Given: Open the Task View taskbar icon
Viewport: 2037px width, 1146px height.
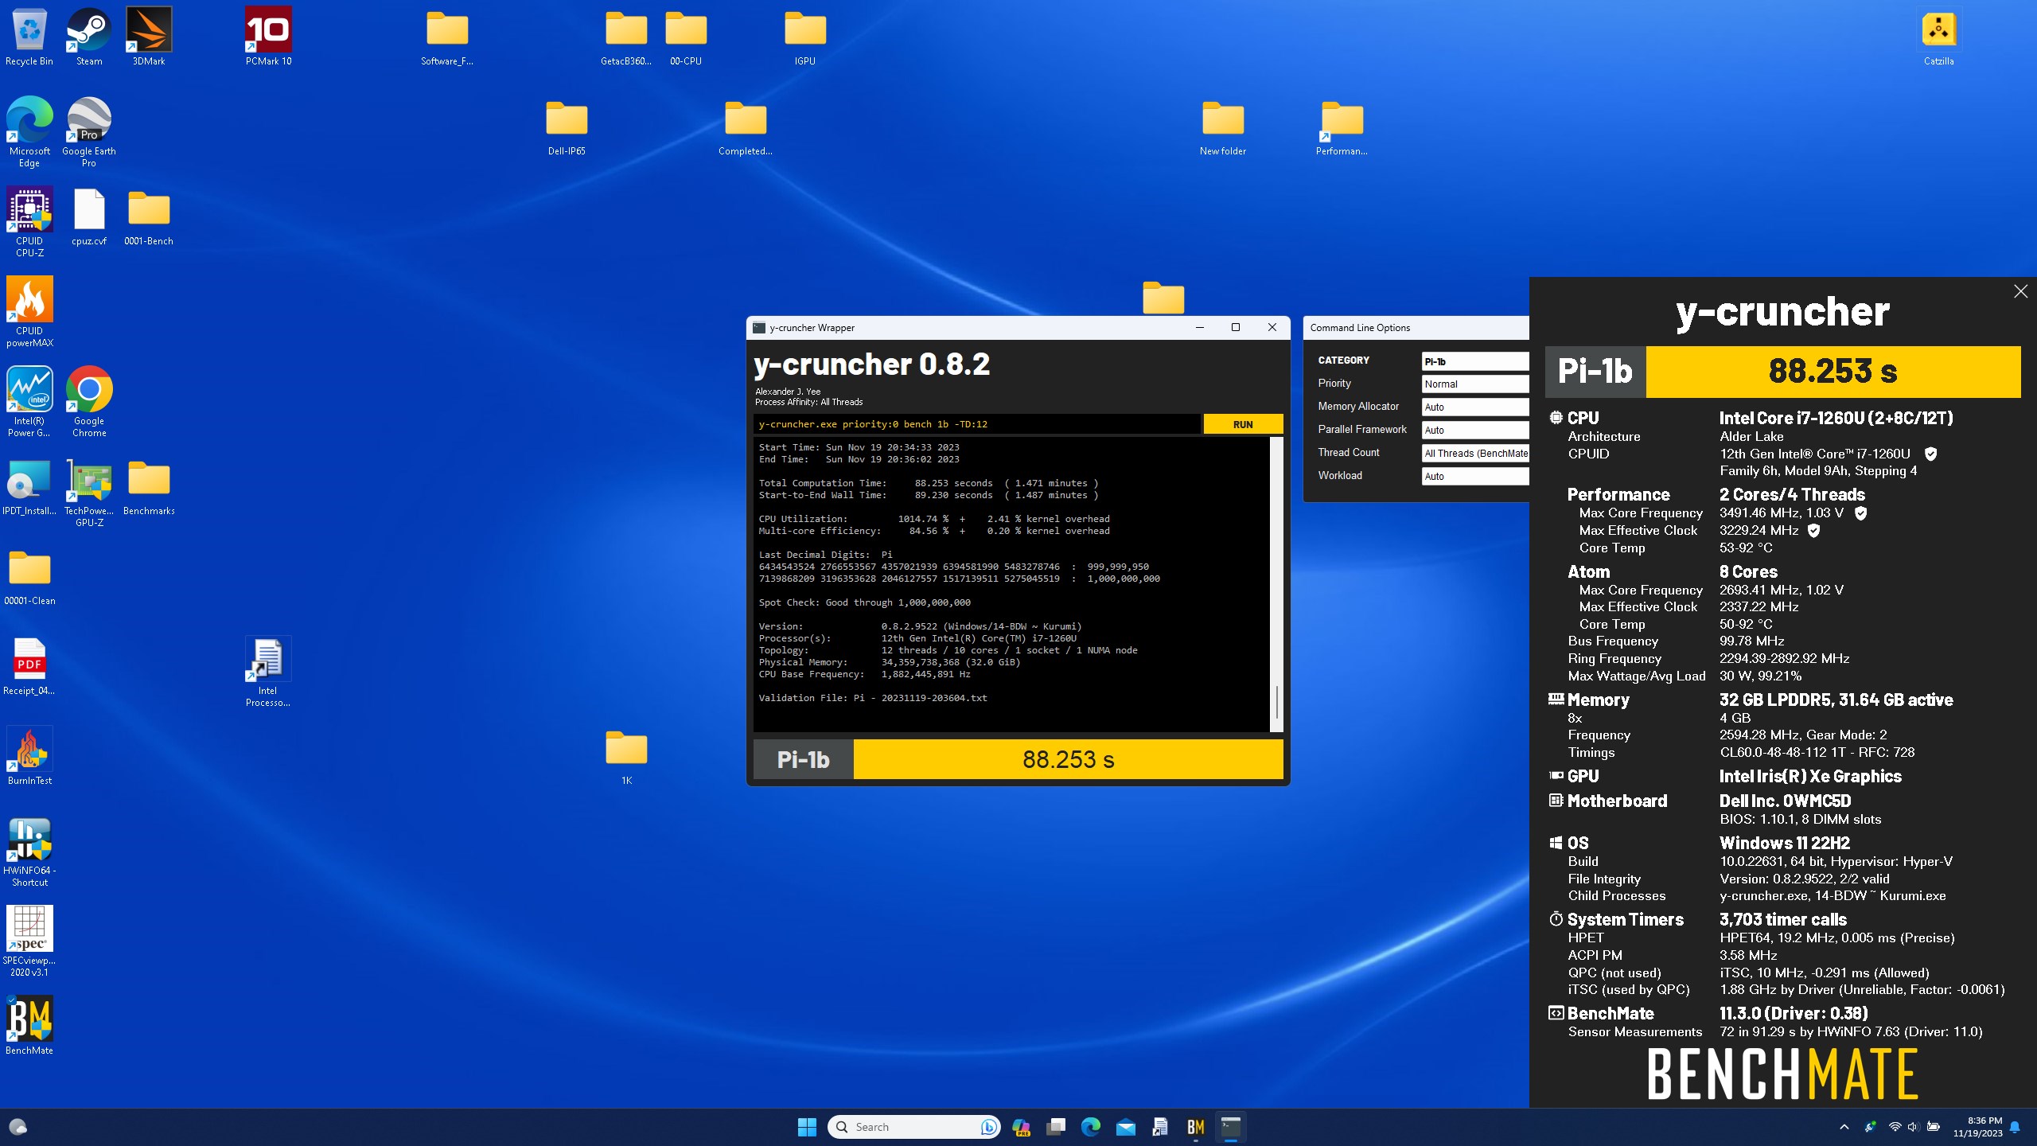Looking at the screenshot, I should pyautogui.click(x=1055, y=1127).
